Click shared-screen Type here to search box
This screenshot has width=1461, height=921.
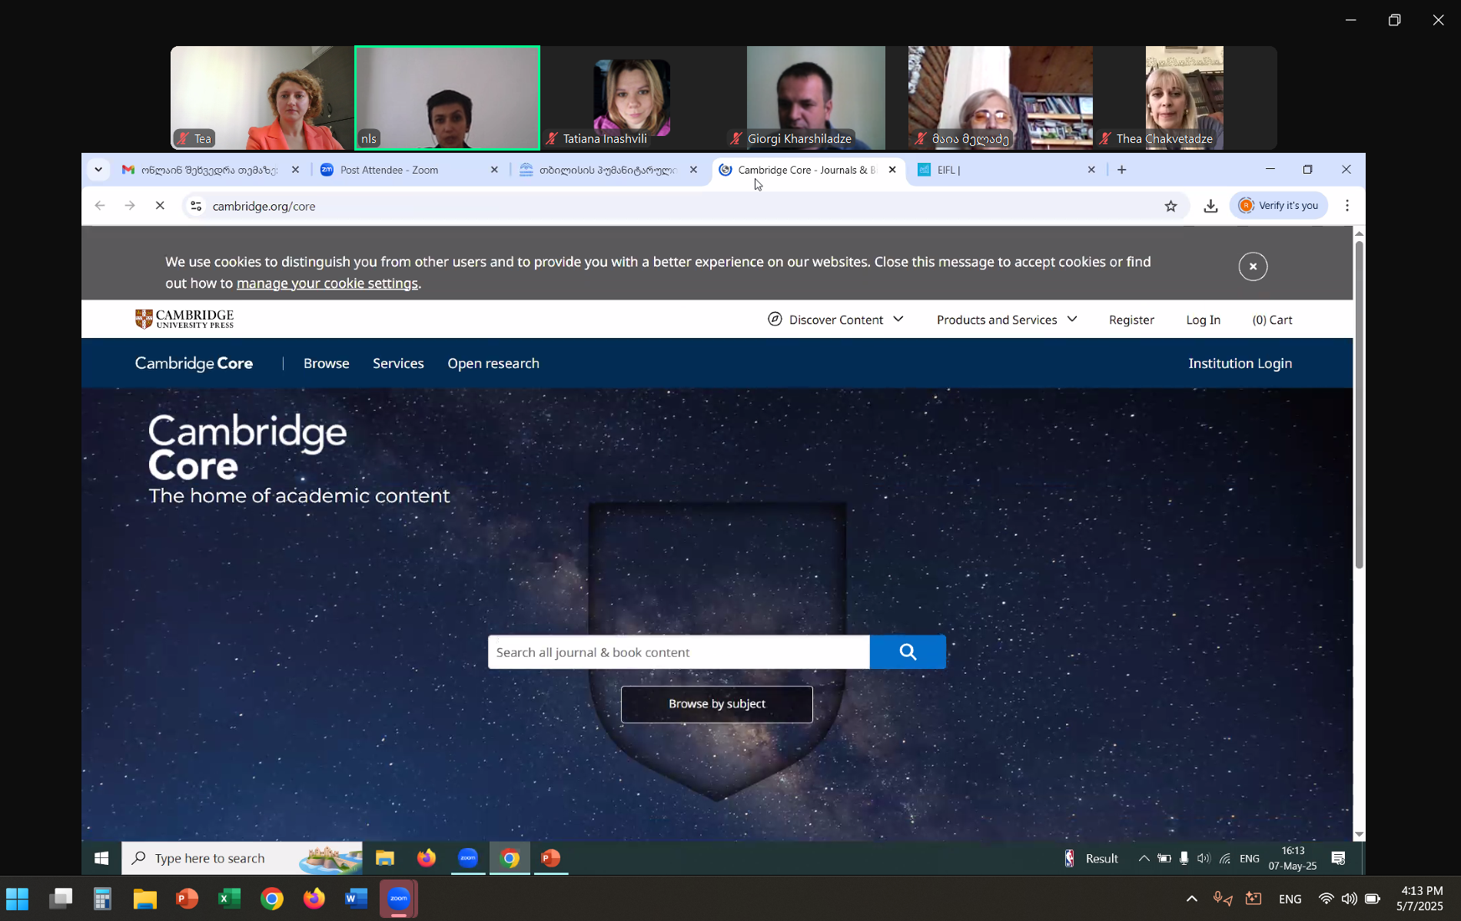[x=241, y=858]
